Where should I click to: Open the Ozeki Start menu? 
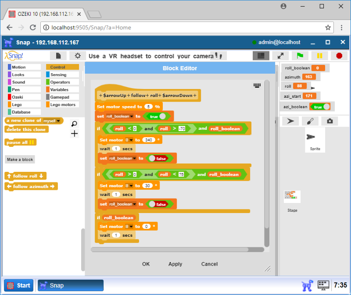point(19,285)
